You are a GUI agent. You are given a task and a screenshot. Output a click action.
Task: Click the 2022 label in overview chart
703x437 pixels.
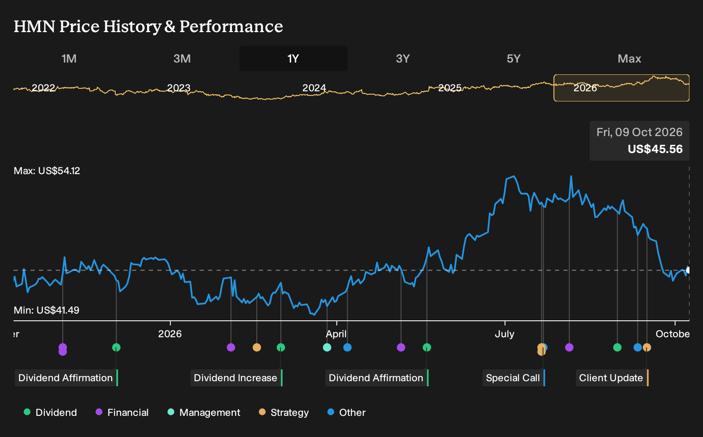[x=44, y=88]
